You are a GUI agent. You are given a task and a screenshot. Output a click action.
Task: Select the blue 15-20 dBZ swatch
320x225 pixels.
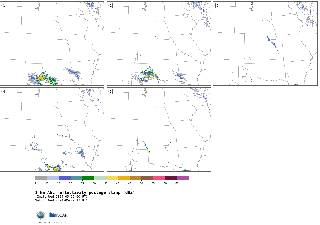65,178
